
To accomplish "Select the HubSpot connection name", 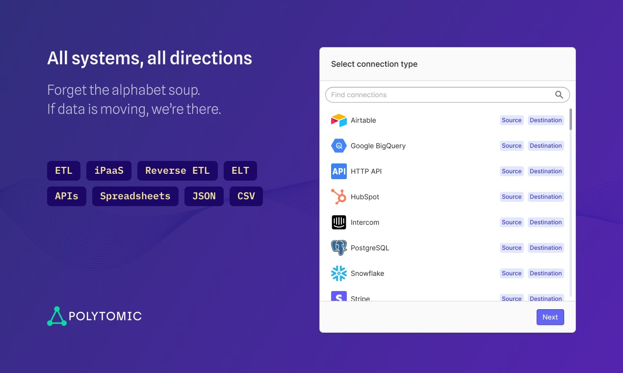I will pyautogui.click(x=365, y=197).
